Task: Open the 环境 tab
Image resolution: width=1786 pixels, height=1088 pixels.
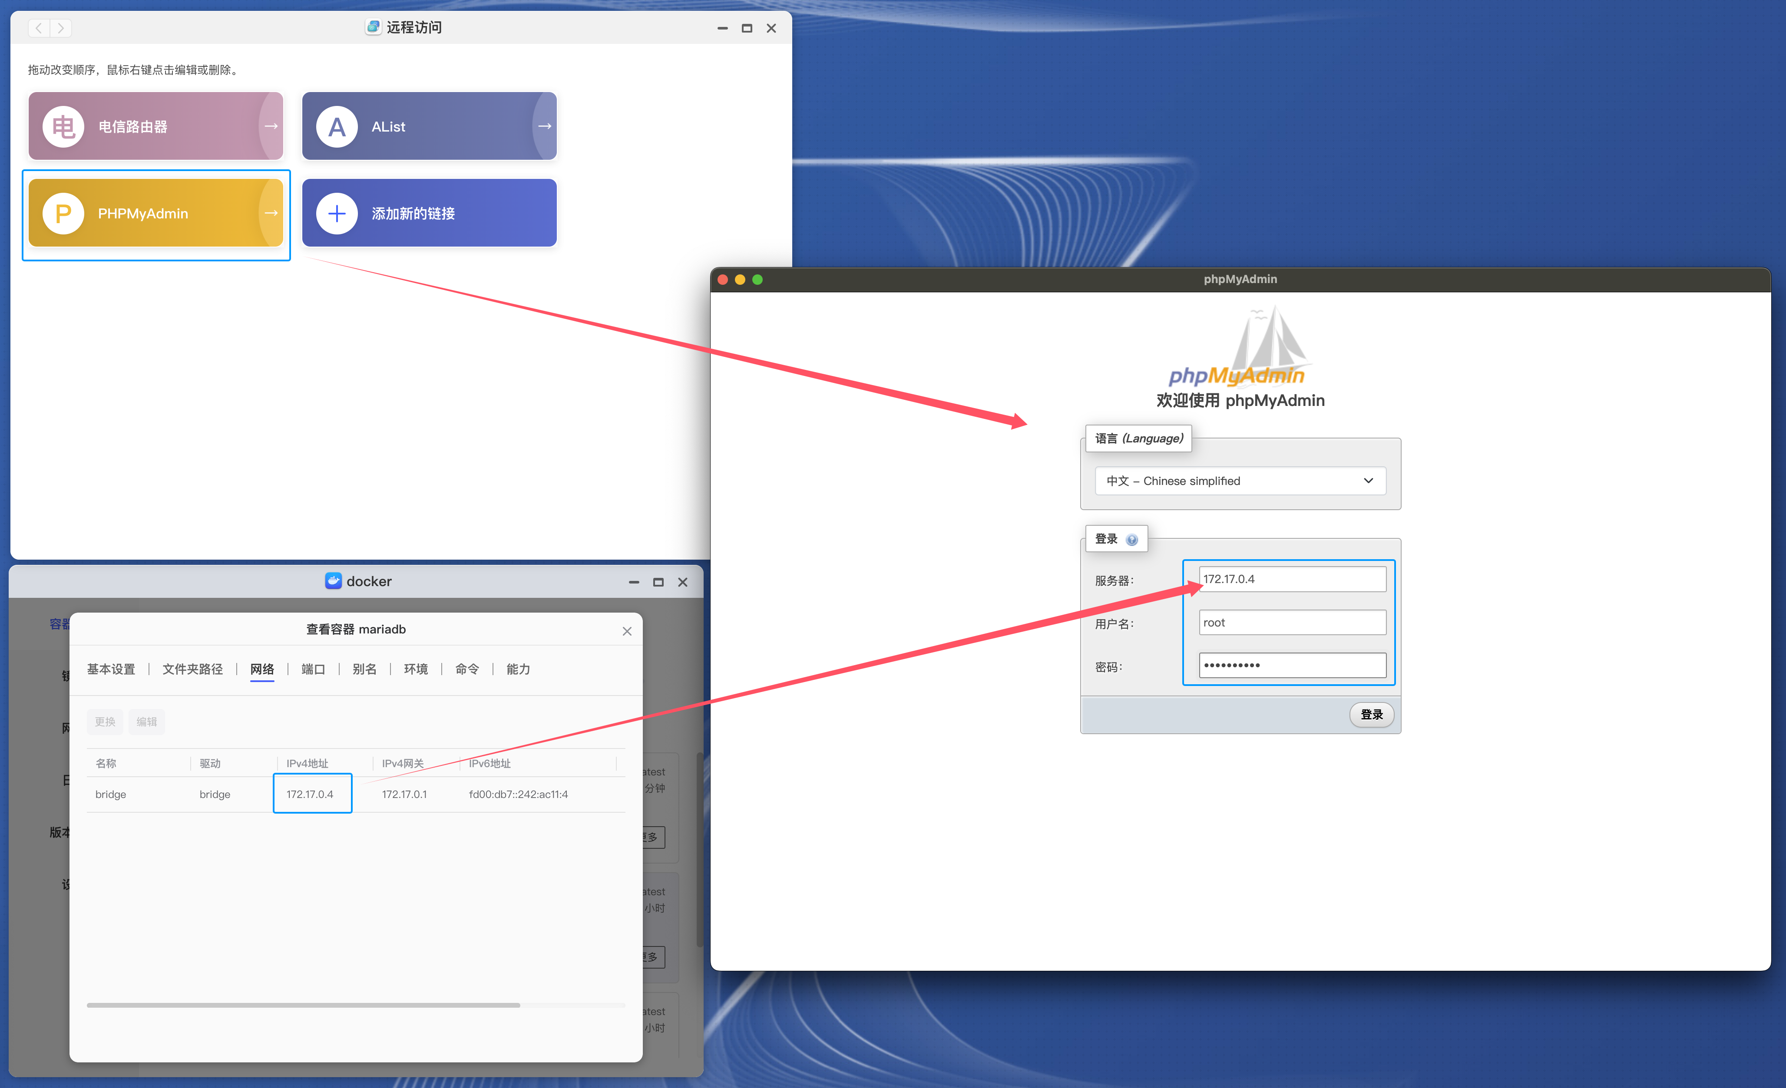Action: point(415,669)
